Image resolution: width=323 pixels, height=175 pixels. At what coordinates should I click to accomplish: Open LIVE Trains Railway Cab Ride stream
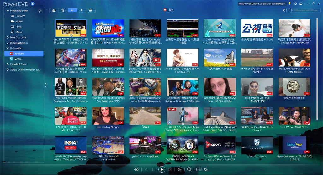[x=220, y=116]
